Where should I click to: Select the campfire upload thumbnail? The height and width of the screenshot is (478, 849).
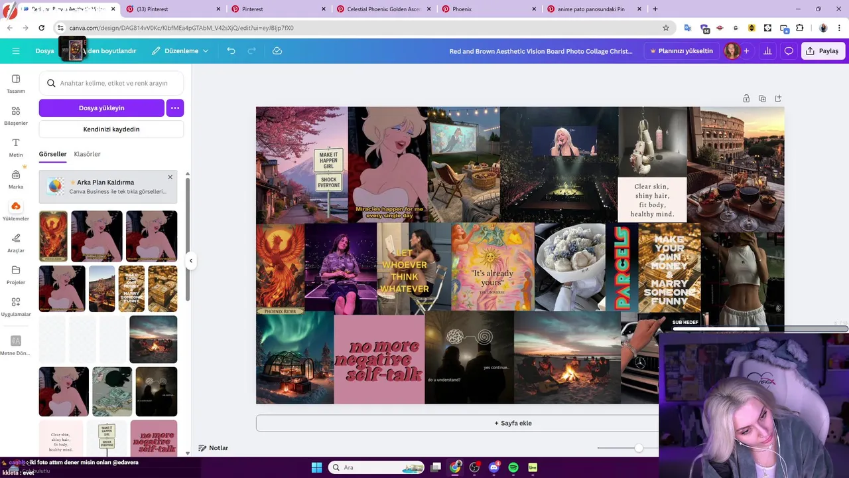click(x=153, y=339)
